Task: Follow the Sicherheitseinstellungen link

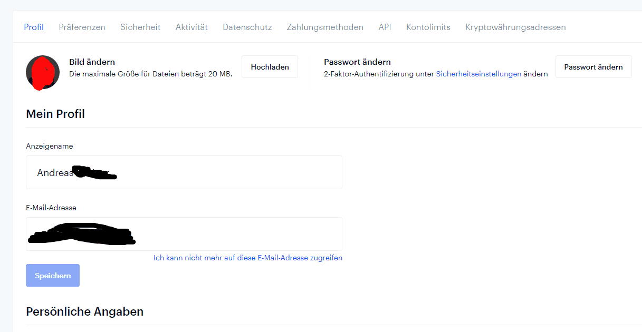Action: pos(478,74)
